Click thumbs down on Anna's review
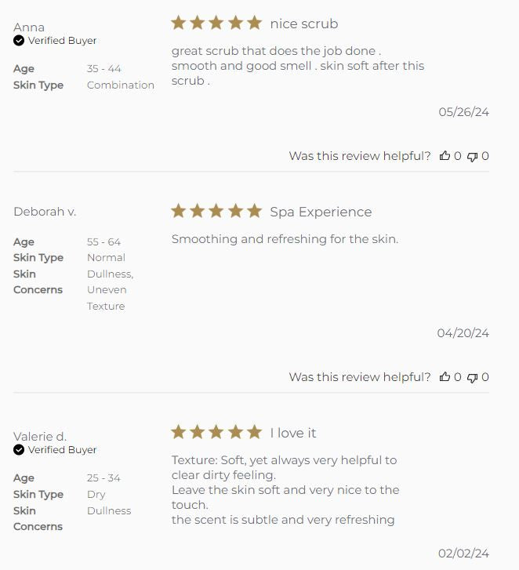 pyautogui.click(x=472, y=156)
